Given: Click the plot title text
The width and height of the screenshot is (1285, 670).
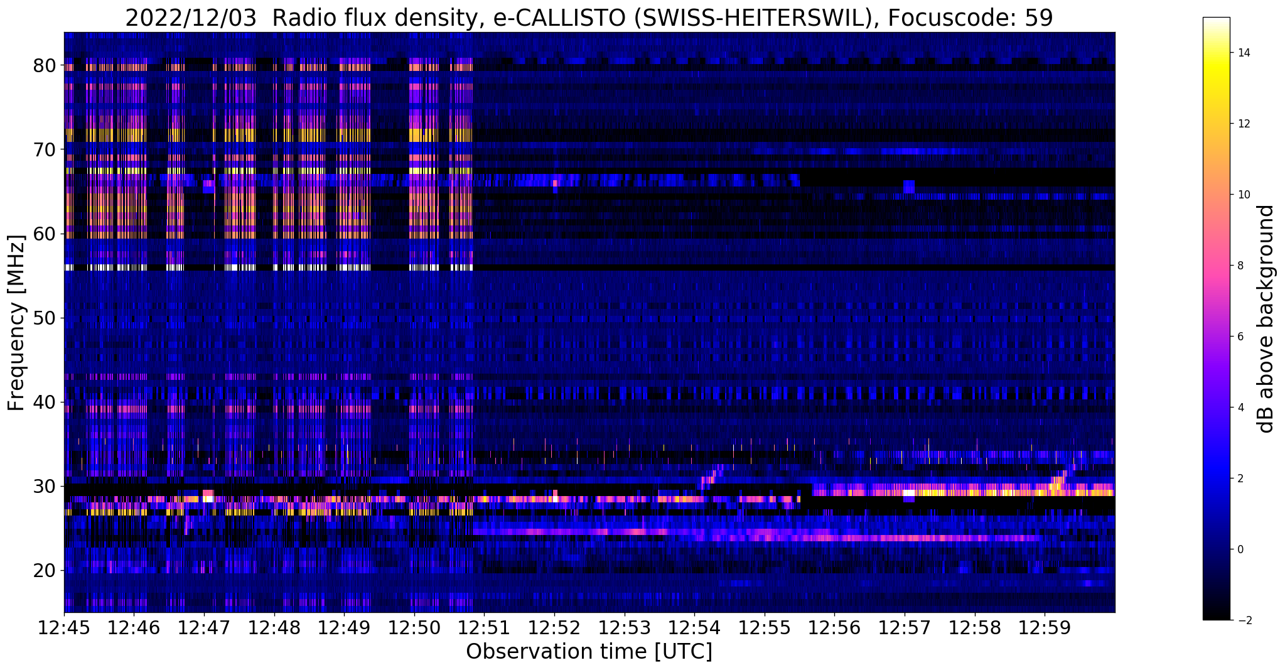Looking at the screenshot, I should 589,18.
